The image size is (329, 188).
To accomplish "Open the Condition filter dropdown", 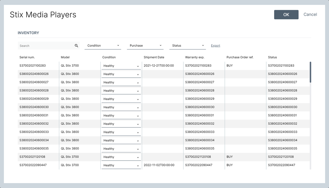I will [x=103, y=45].
